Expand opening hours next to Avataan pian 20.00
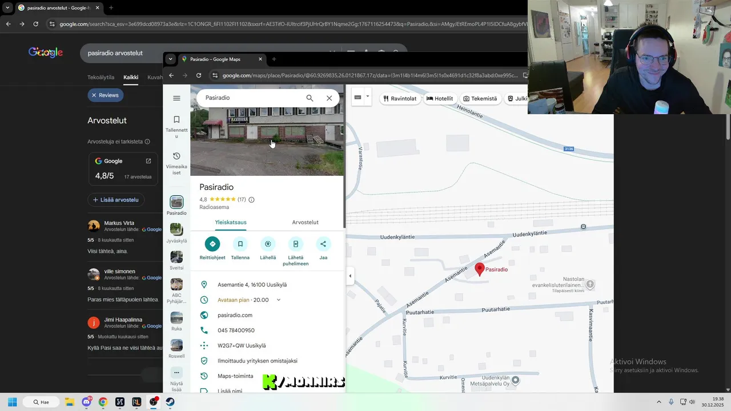The width and height of the screenshot is (731, 411). tap(279, 300)
